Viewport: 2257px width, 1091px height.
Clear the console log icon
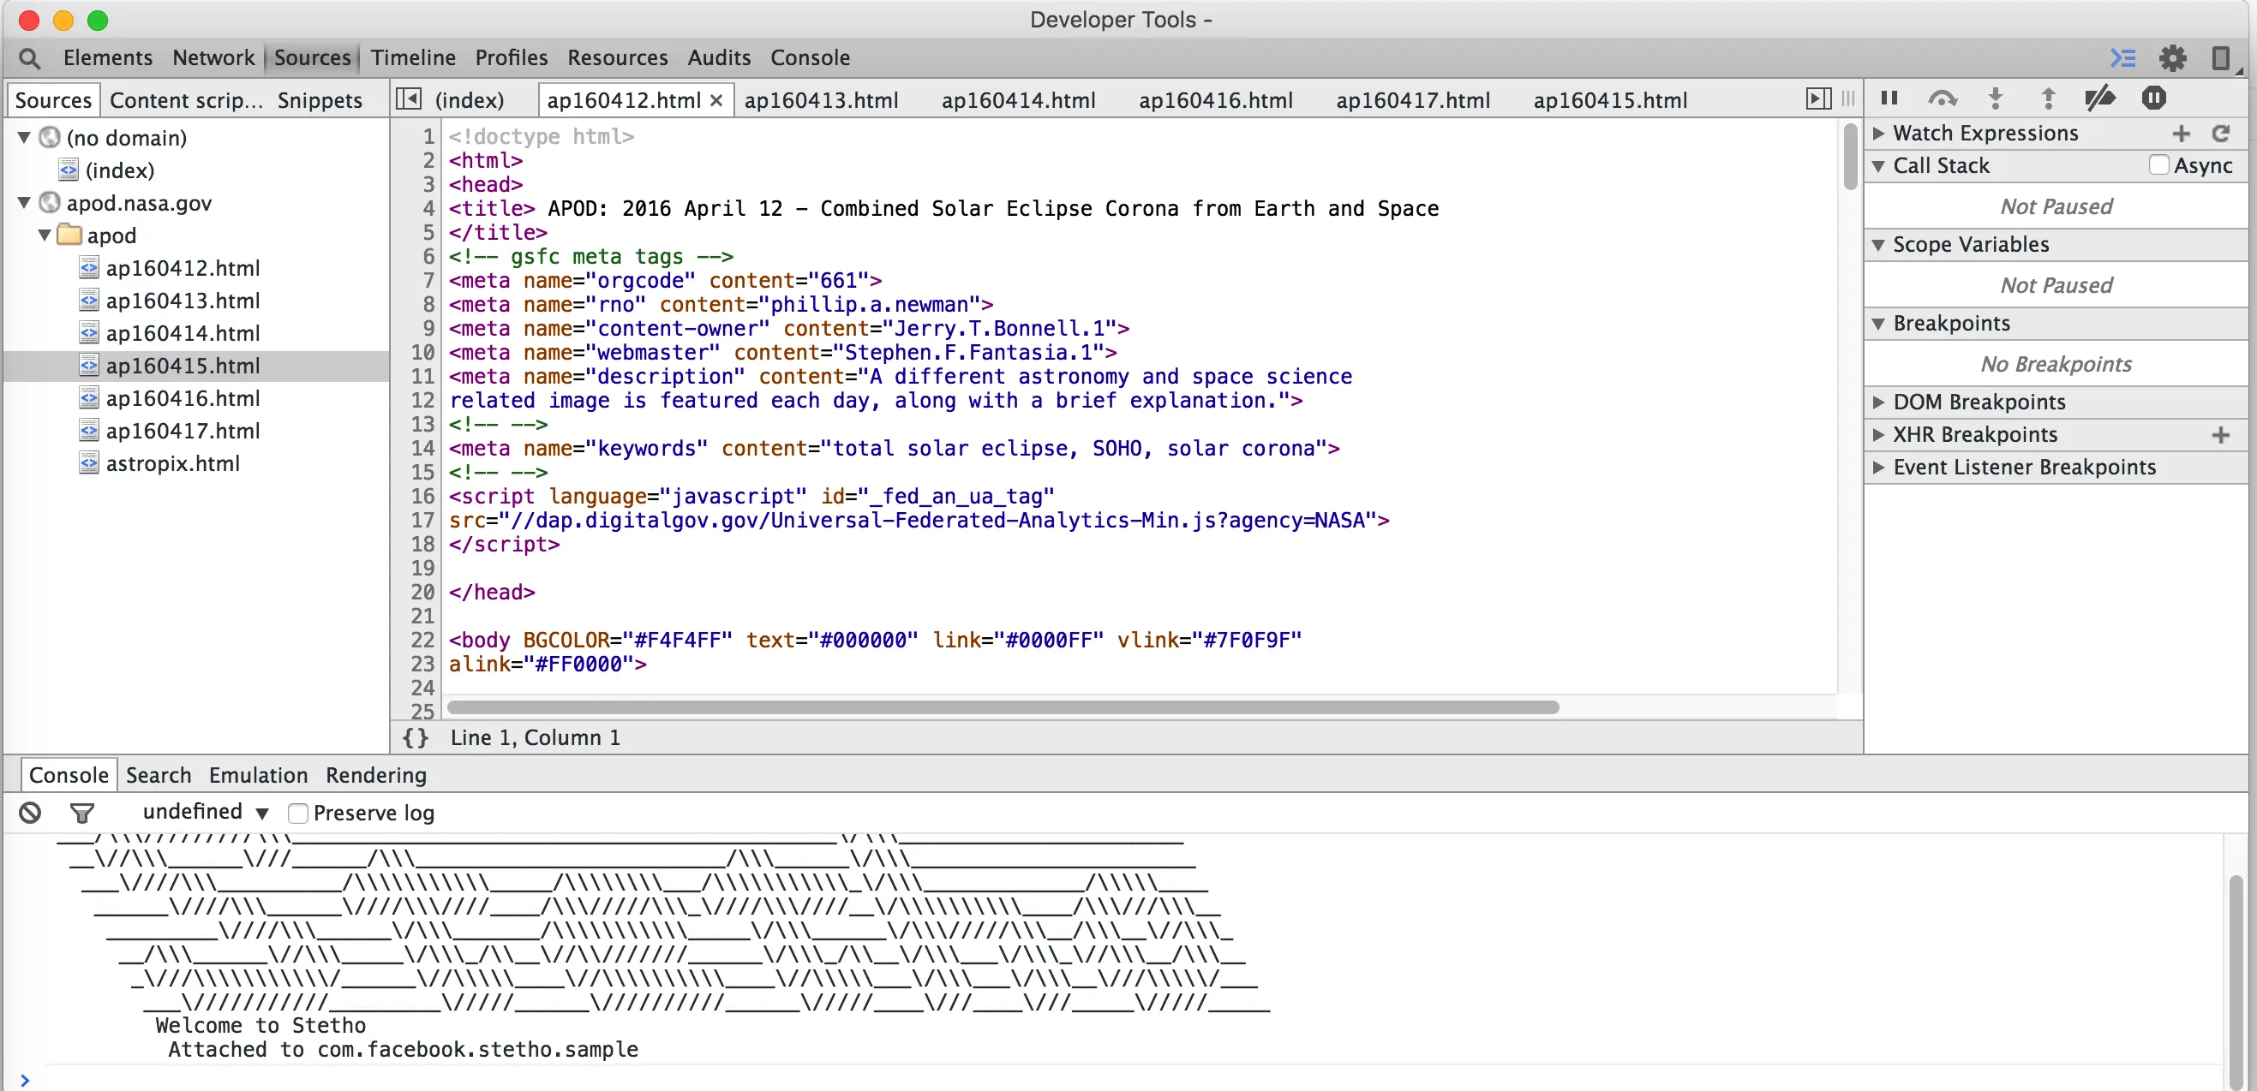(30, 813)
